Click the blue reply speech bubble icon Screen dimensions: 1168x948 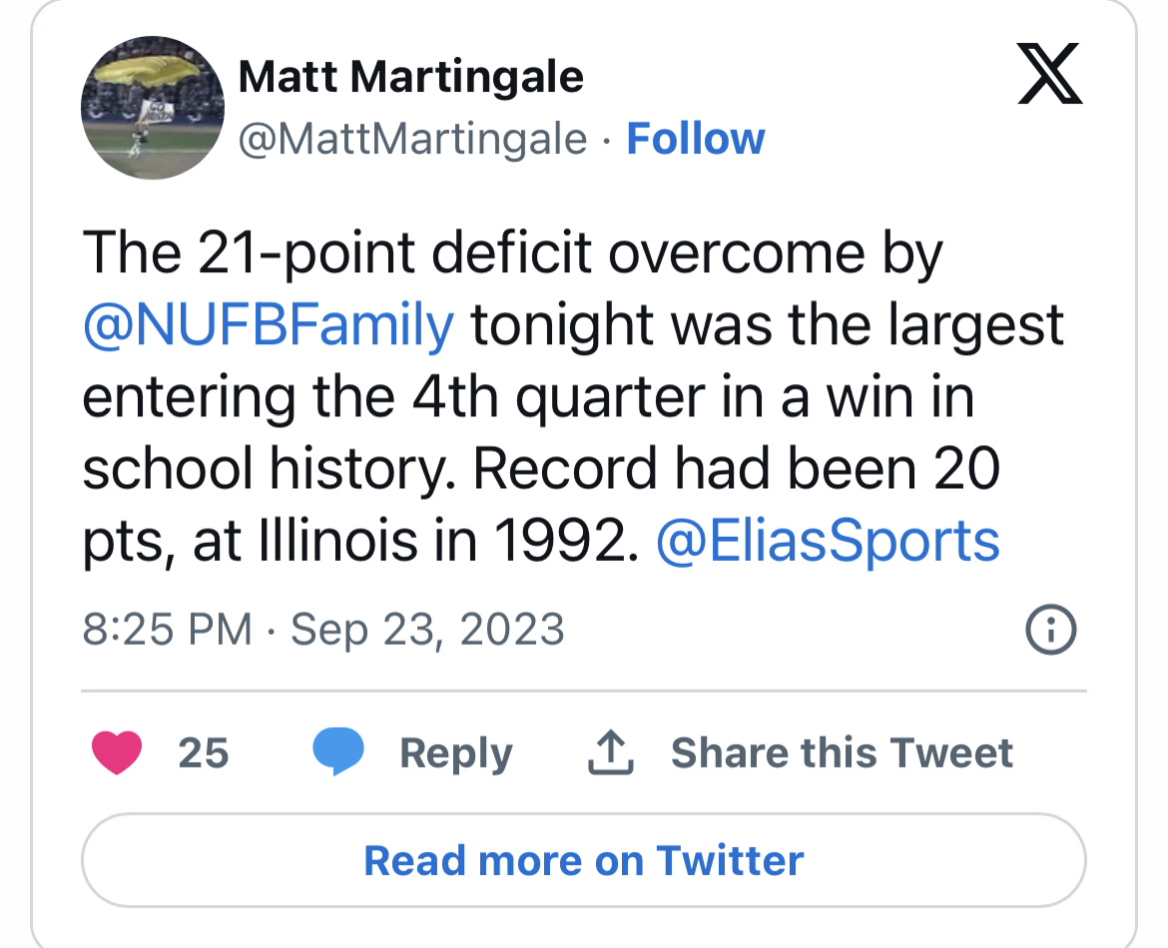[x=338, y=752]
